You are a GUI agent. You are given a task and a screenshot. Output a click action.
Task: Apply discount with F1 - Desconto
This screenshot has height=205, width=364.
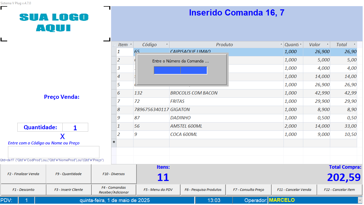(x=23, y=190)
